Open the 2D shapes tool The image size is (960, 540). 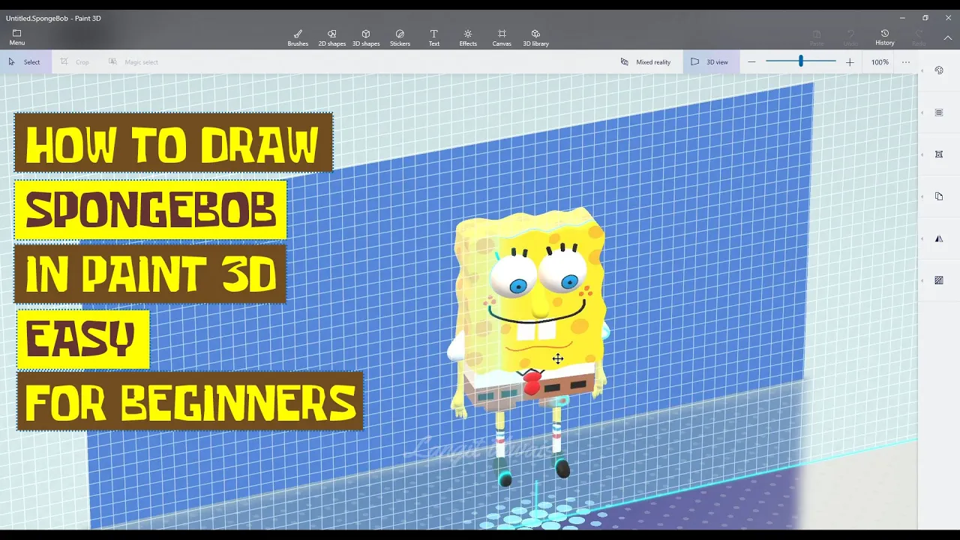pos(331,37)
